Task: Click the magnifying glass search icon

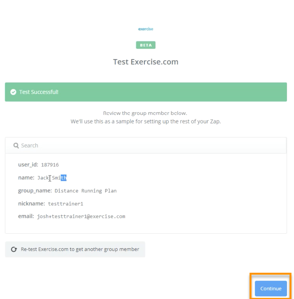Action: coord(16,145)
